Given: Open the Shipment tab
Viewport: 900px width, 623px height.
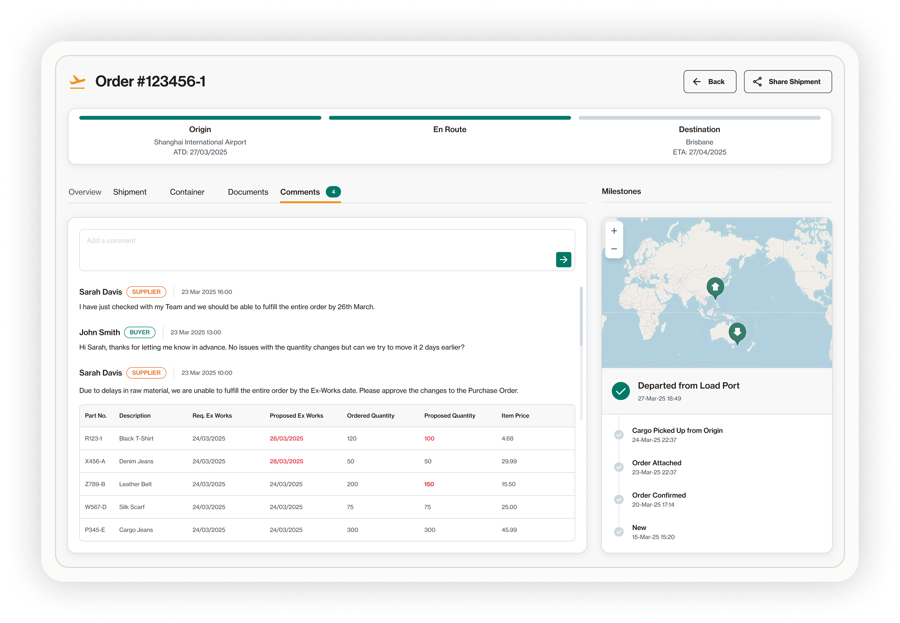Looking at the screenshot, I should pyautogui.click(x=130, y=192).
